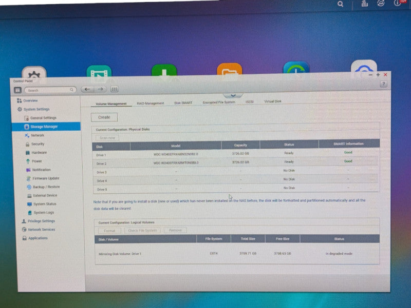Screen dimensions: 411x308
Task: Click the Check File System button
Action: (x=142, y=230)
